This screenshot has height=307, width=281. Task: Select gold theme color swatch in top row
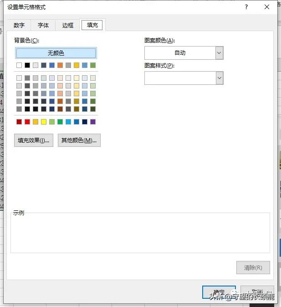77,65
